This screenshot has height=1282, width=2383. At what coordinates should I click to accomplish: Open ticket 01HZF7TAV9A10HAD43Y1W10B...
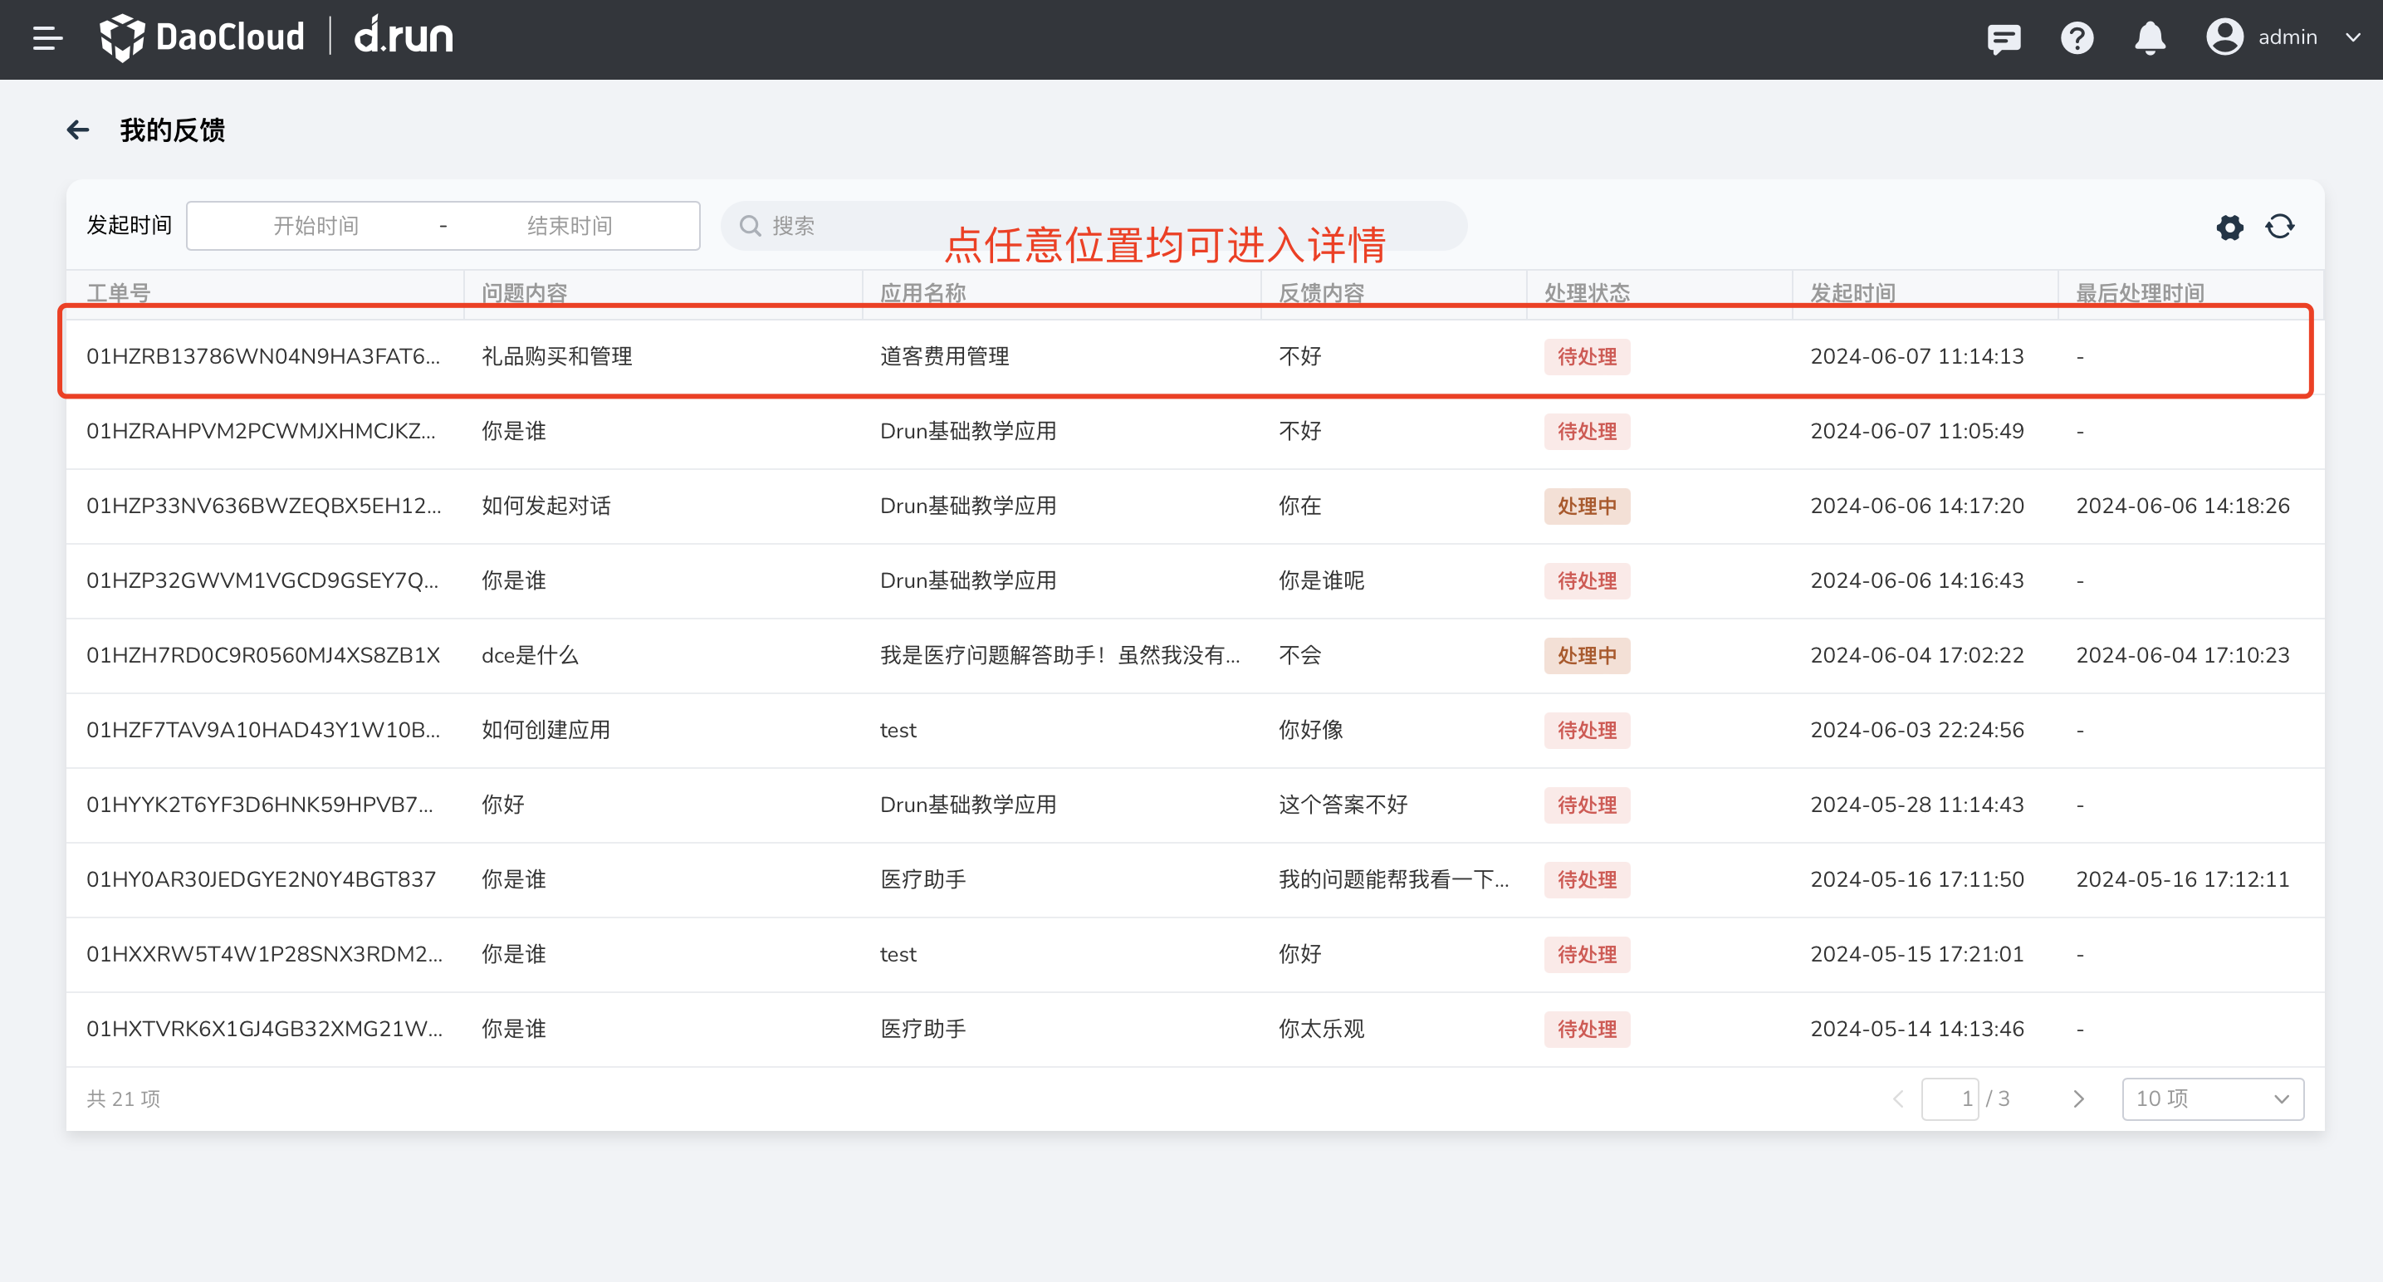pyautogui.click(x=262, y=730)
